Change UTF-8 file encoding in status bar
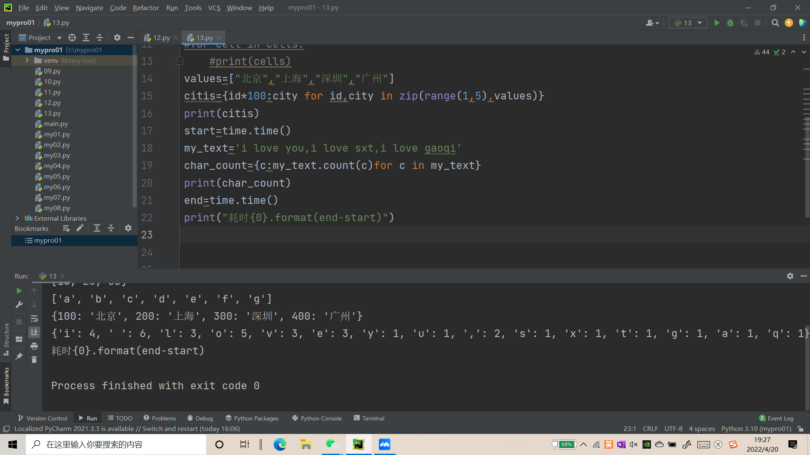The height and width of the screenshot is (455, 810). pyautogui.click(x=673, y=428)
